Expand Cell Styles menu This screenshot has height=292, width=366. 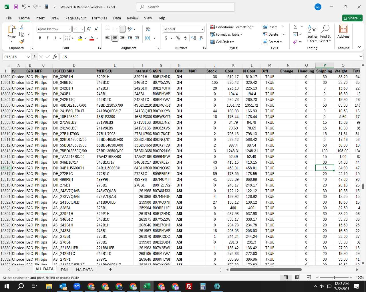(222, 42)
